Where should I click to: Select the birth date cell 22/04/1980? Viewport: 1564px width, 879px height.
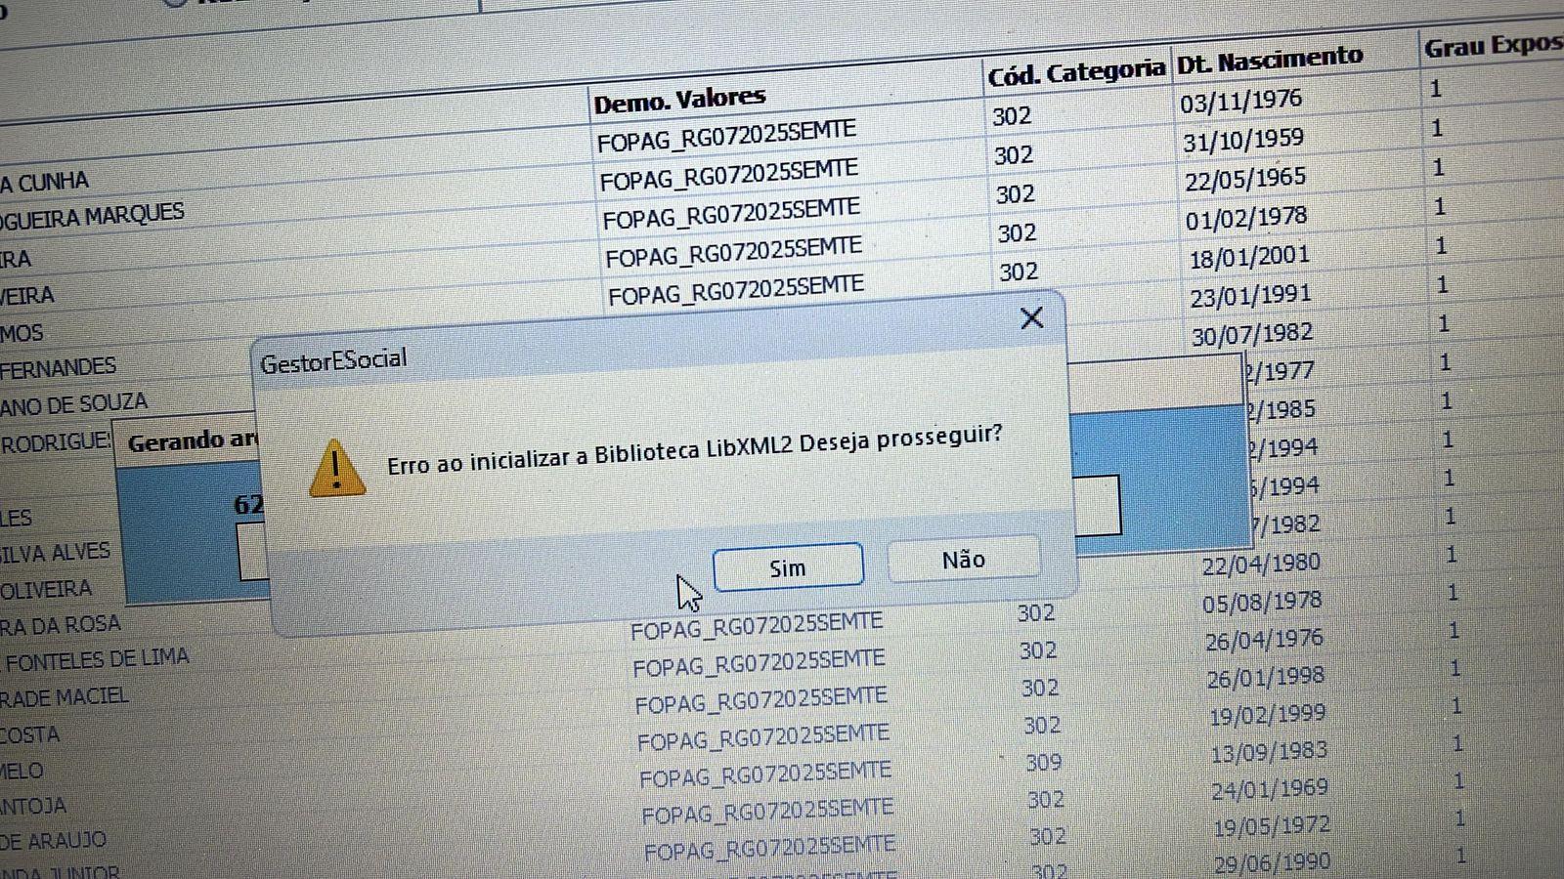point(1261,564)
